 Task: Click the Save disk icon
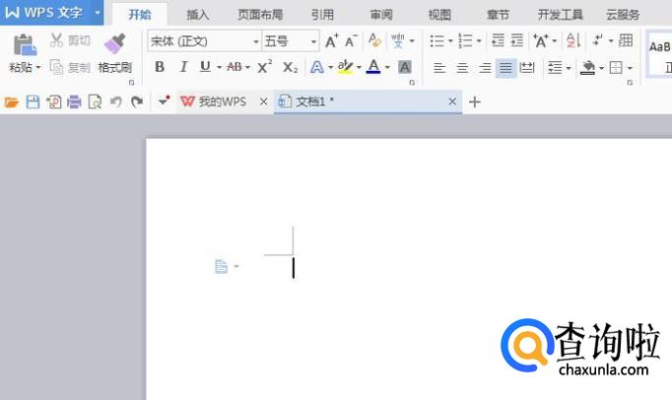(33, 102)
